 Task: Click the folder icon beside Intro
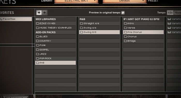[125, 23]
